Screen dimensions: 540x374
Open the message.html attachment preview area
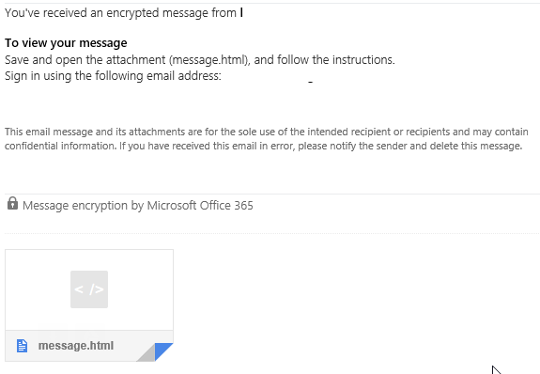[89, 289]
